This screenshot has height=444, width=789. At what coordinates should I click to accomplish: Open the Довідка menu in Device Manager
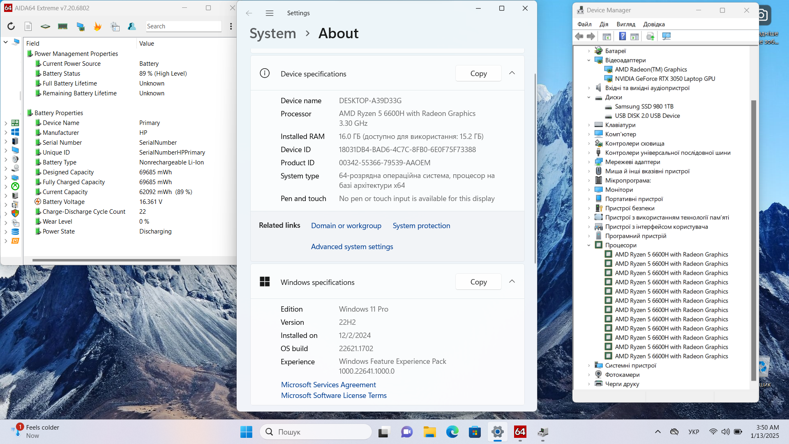[x=654, y=24]
